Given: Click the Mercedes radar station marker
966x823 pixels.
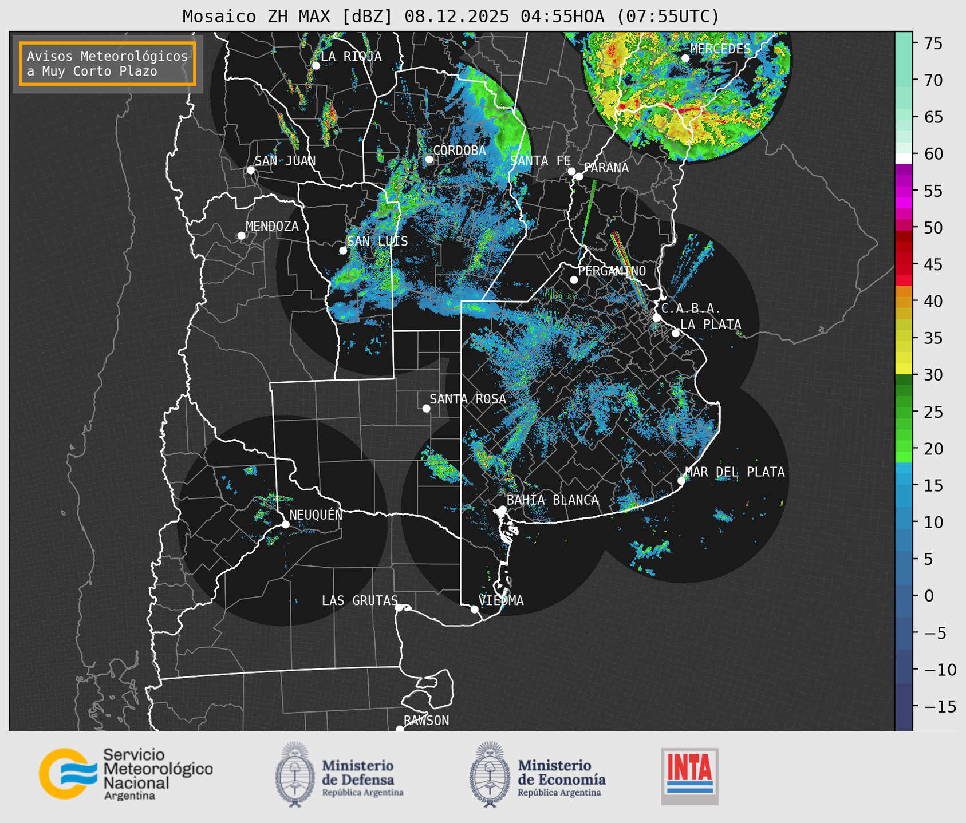Looking at the screenshot, I should point(685,58).
